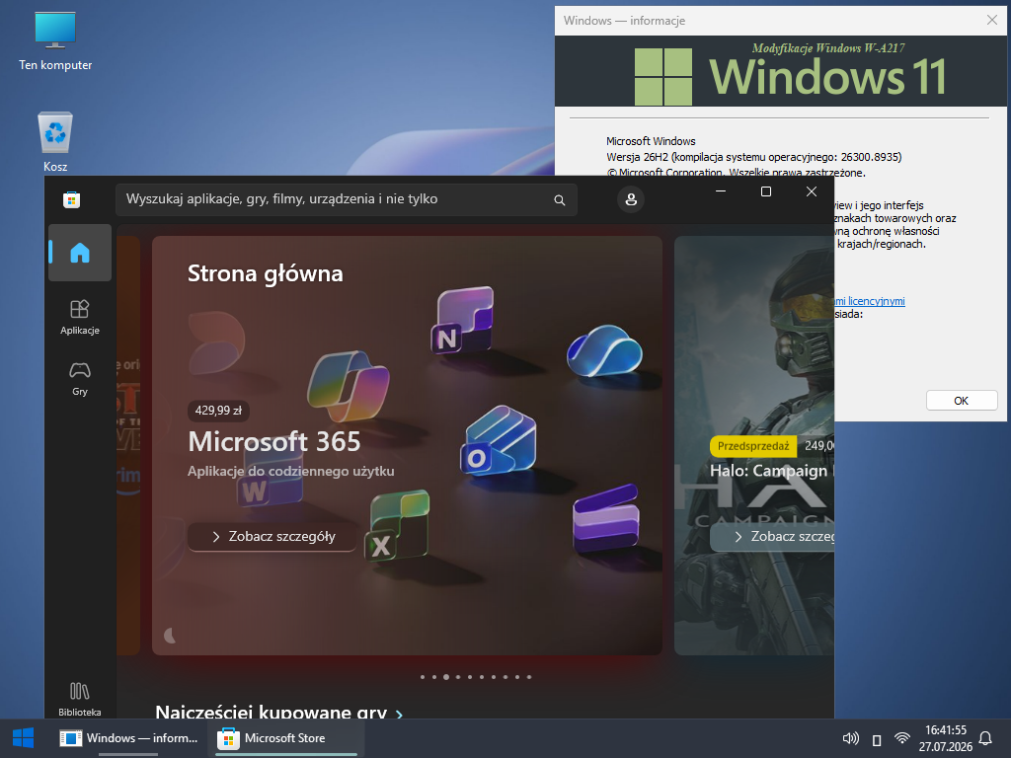Screen dimensions: 1011x758
Task: Open Kosz recycle bin desktop icon
Action: coord(55,142)
